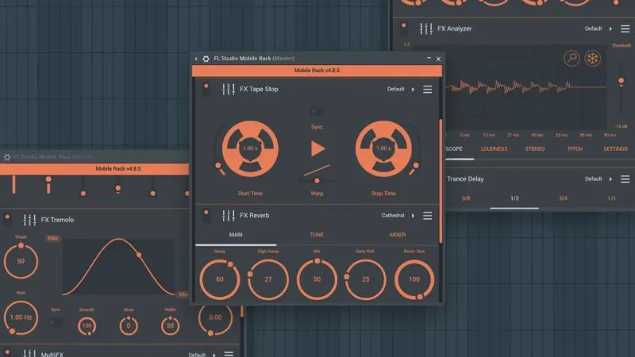Image resolution: width=635 pixels, height=357 pixels.
Task: Click the Start Time tape reel
Action: tap(250, 148)
